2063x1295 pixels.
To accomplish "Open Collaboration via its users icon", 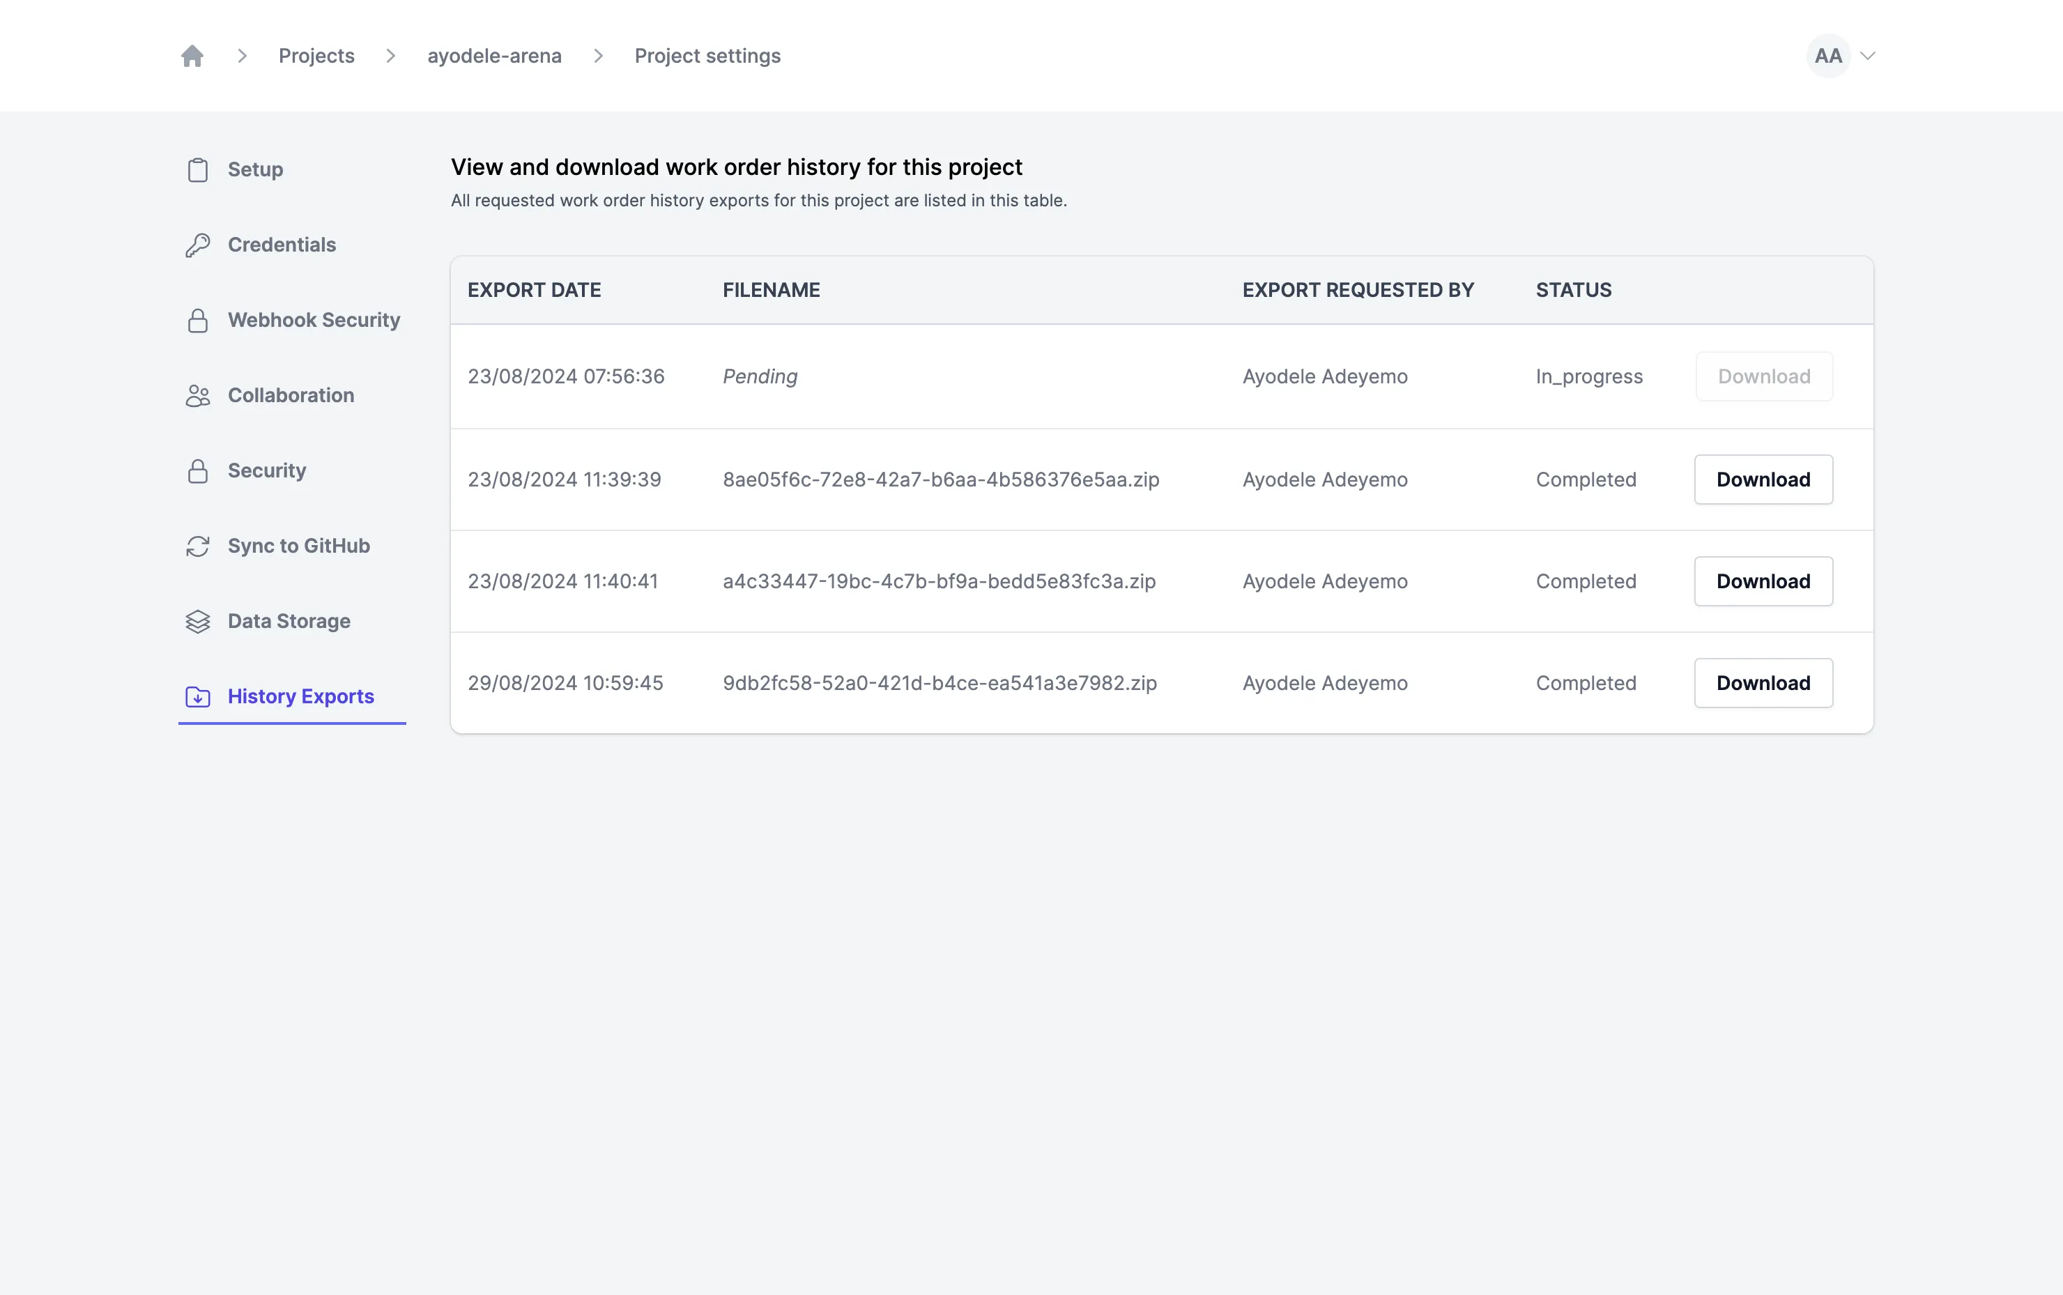I will 198,396.
